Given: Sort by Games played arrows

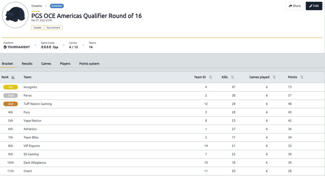Looking at the screenshot, I should (x=274, y=77).
